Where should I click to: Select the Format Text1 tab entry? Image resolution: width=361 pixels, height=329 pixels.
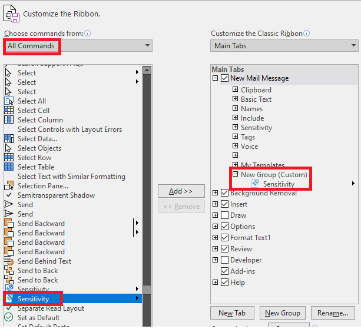pos(250,237)
